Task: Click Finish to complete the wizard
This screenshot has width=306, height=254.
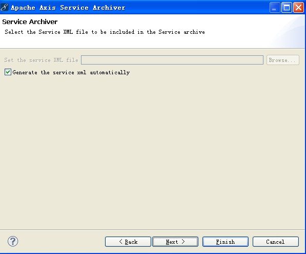Action: pos(226,242)
